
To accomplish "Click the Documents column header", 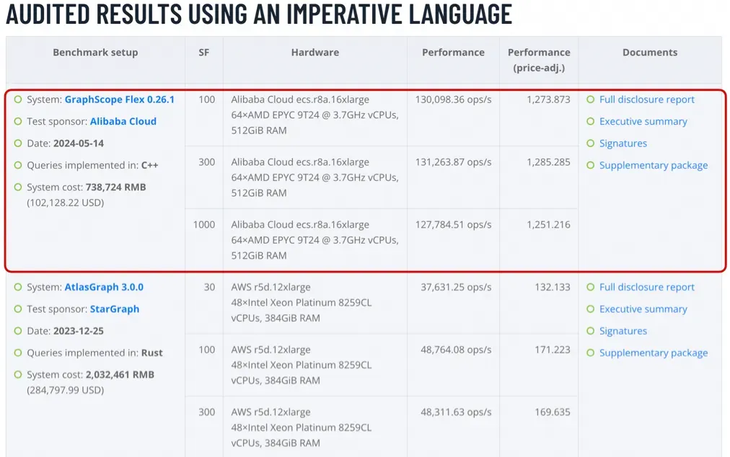I will [x=650, y=53].
